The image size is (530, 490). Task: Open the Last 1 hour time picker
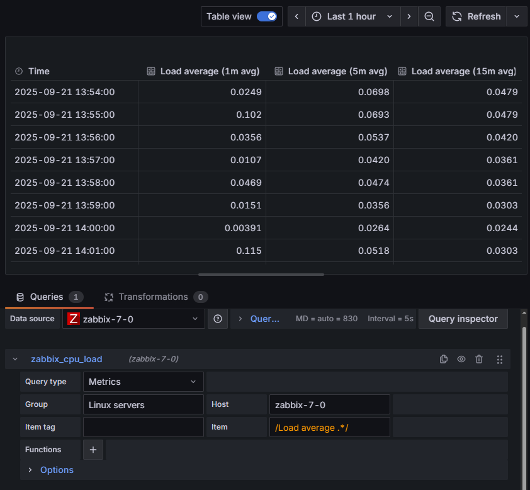[353, 16]
